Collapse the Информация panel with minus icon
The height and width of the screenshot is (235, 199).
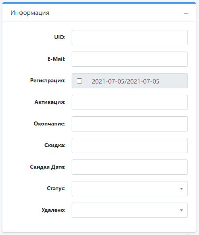[186, 13]
